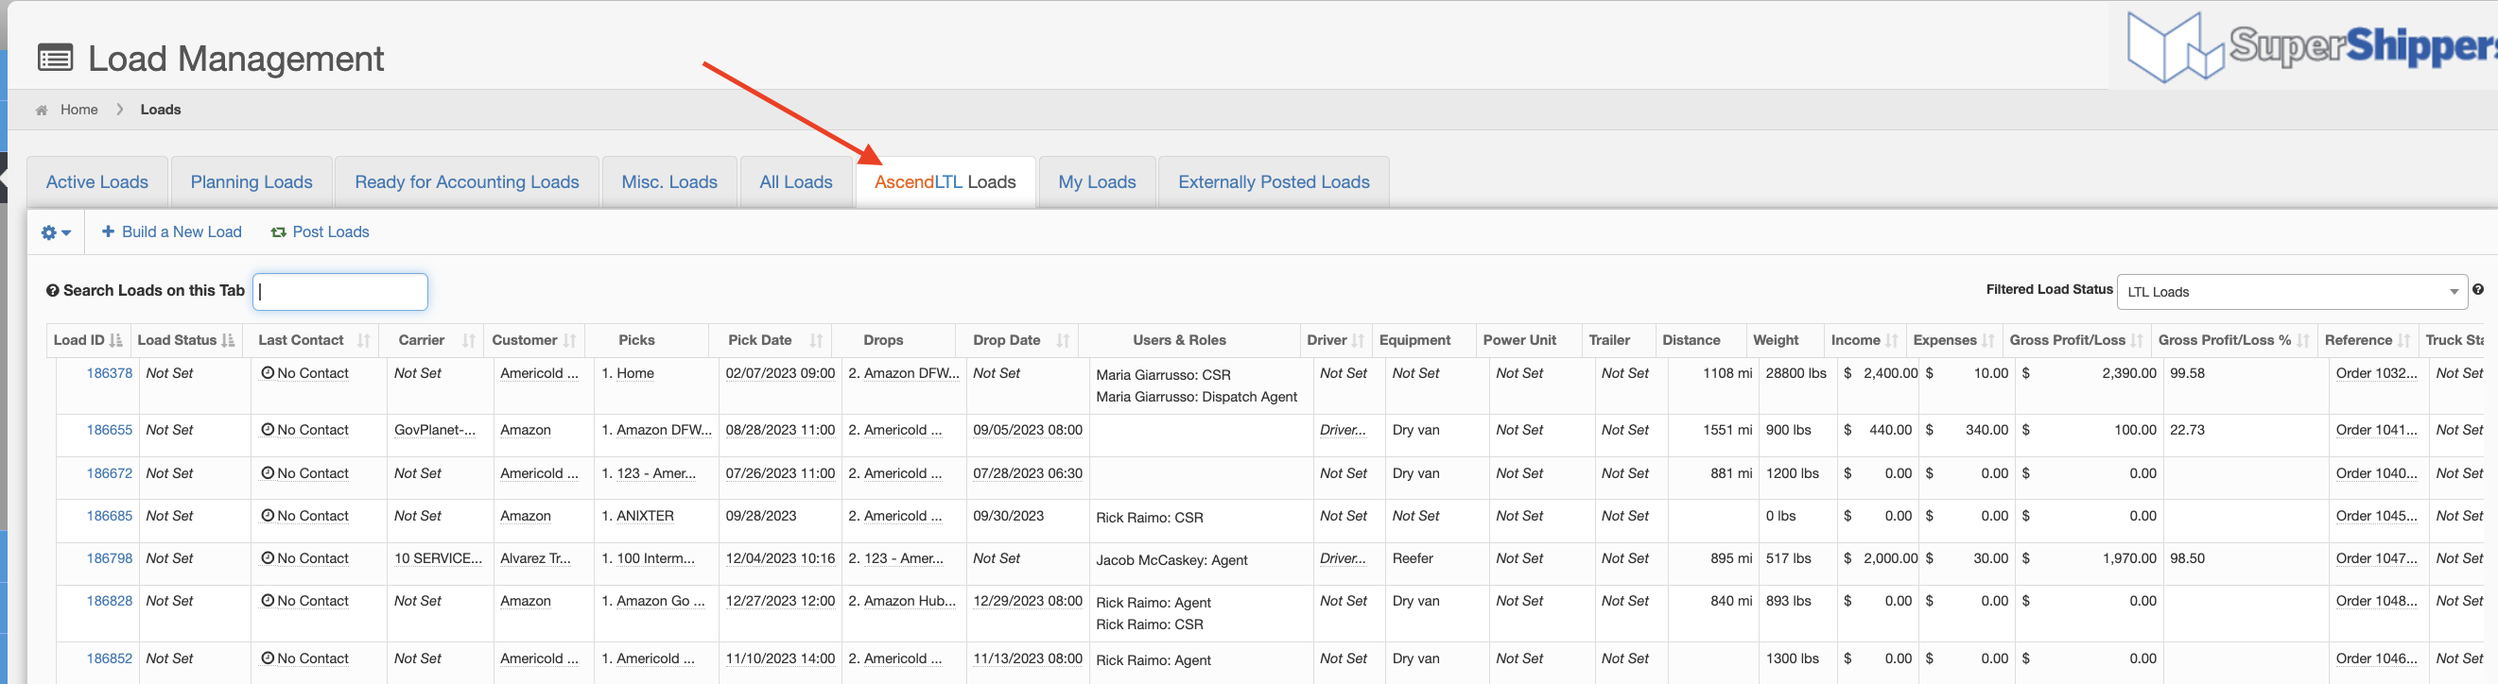Switch to Planning Loads tab
The width and height of the screenshot is (2498, 684).
[x=252, y=182]
